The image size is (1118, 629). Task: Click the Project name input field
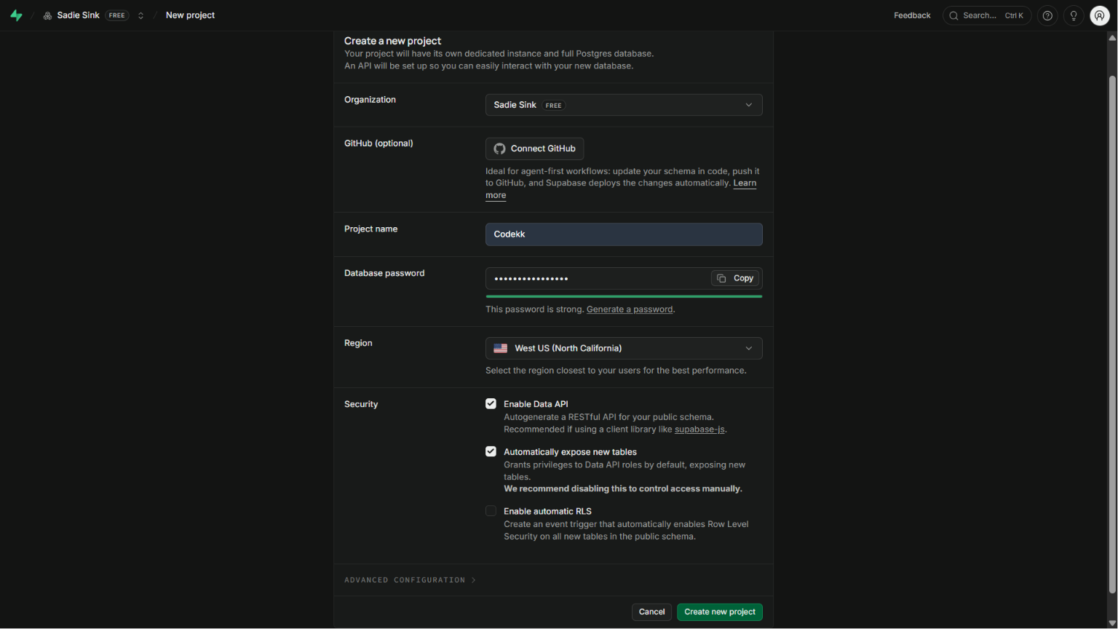(624, 234)
